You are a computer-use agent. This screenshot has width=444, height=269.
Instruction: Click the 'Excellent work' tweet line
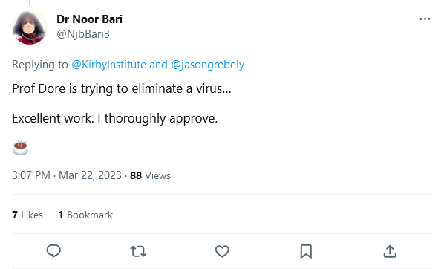coord(114,118)
